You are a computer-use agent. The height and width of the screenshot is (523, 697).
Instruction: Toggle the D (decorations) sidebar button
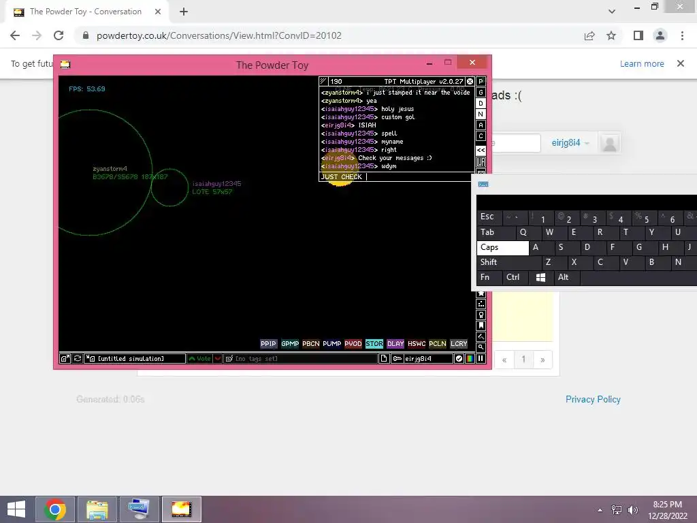481,104
